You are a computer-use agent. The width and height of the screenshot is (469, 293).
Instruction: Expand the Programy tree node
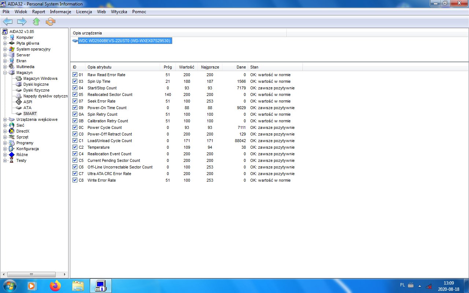[5, 143]
